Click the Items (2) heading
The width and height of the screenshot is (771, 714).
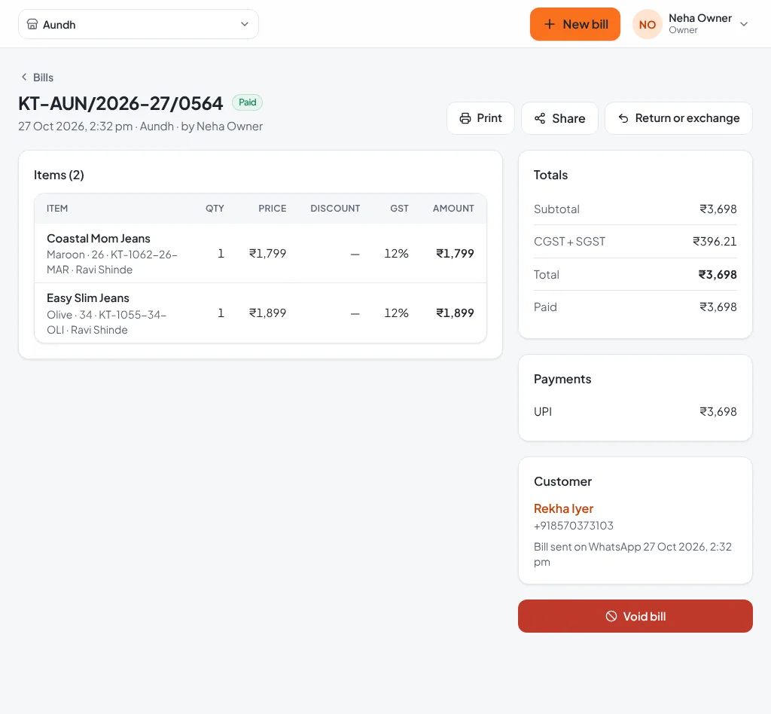(x=59, y=175)
